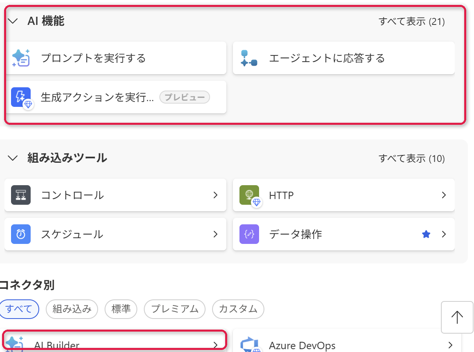Viewport: 474px width, 352px height.
Task: Choose the エージェントに応答する action
Action: (344, 58)
